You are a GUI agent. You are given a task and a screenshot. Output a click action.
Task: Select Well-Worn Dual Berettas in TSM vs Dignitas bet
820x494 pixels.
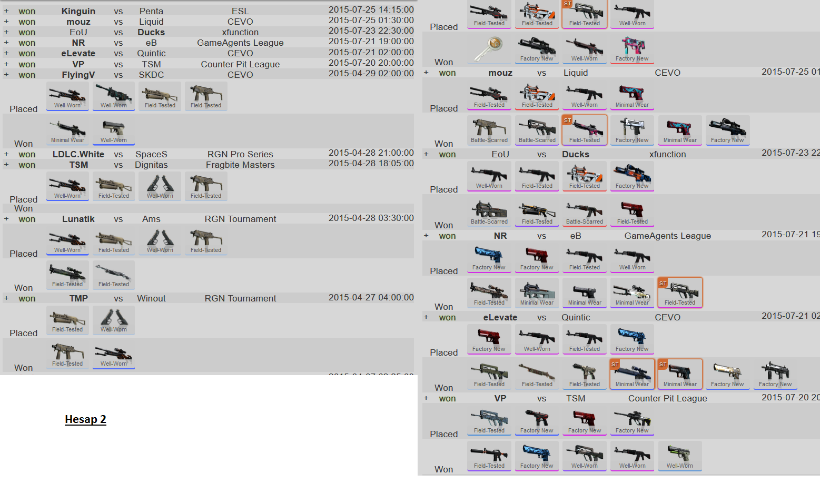[x=160, y=186]
